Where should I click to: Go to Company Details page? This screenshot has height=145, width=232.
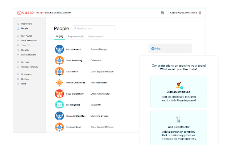[29, 67]
